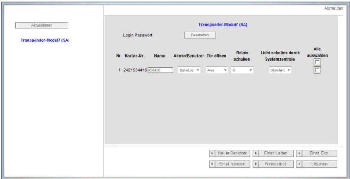Click the Aktualisieren button
Image resolution: width=350 pixels, height=179 pixels.
pyautogui.click(x=42, y=25)
